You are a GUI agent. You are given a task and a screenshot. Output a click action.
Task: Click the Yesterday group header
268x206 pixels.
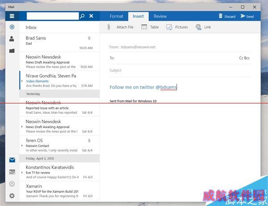[59, 94]
